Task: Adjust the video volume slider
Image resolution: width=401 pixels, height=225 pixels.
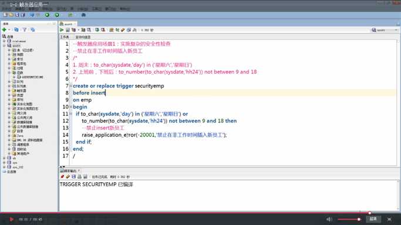Action: click(x=349, y=219)
